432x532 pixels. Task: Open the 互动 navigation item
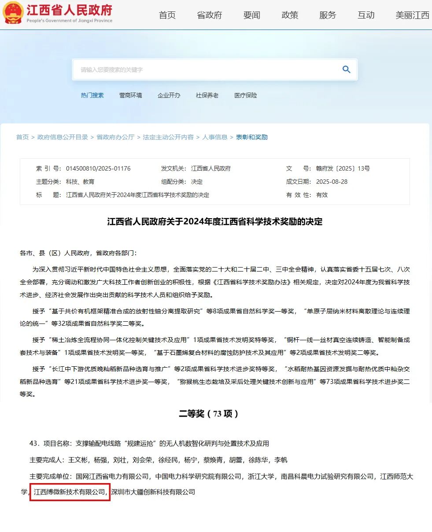[366, 15]
